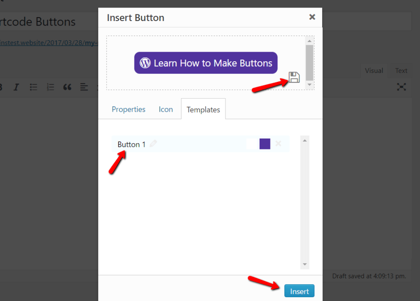Switch to Text editing mode
Viewport: 420px width, 301px height.
click(400, 71)
